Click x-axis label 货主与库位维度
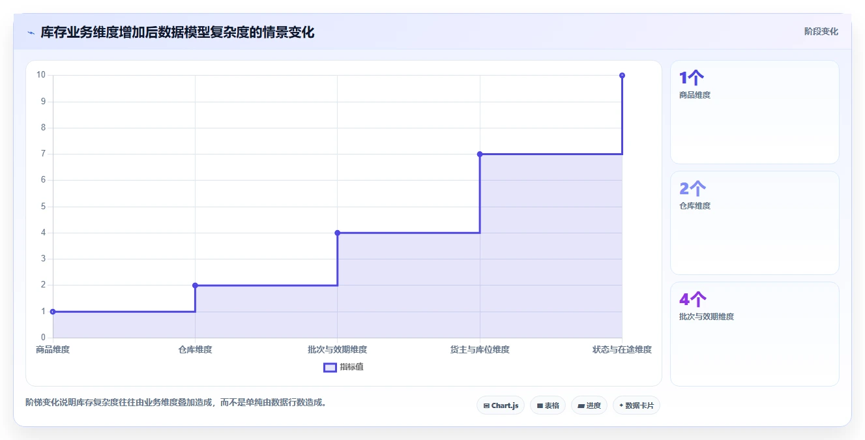Viewport: 865px width, 440px height. (480, 349)
